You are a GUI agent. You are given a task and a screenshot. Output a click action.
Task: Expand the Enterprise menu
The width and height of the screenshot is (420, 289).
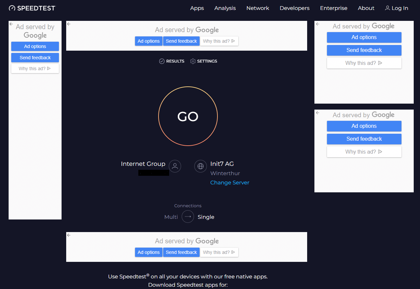(334, 8)
